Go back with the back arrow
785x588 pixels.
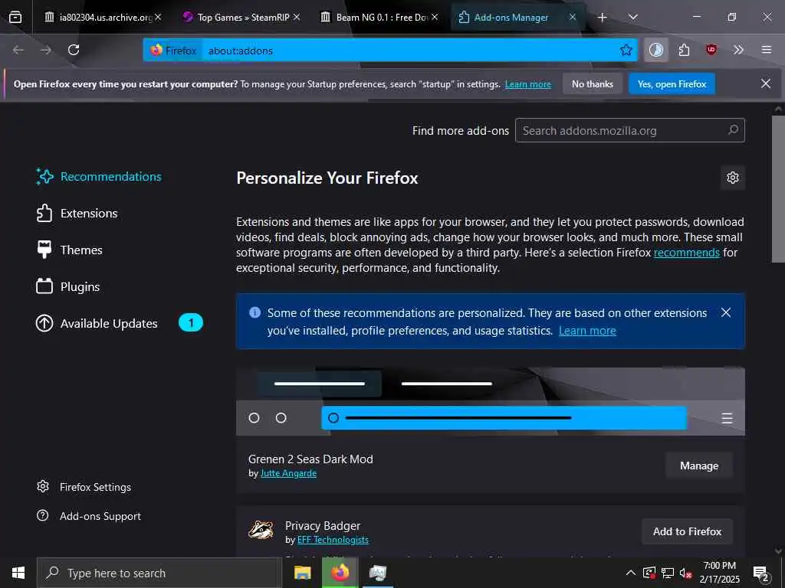coord(18,50)
